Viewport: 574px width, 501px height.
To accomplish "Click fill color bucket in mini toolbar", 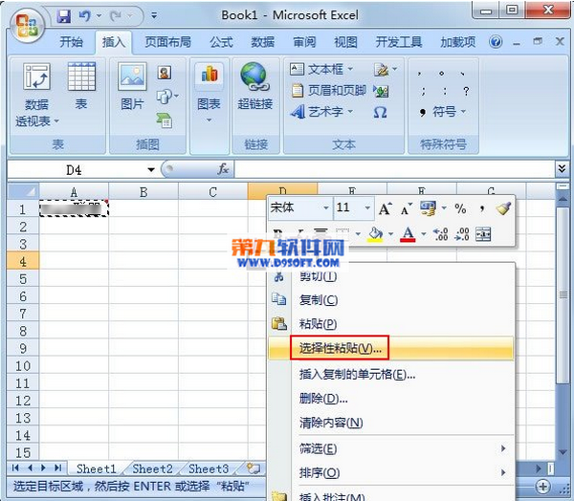I will tap(375, 234).
